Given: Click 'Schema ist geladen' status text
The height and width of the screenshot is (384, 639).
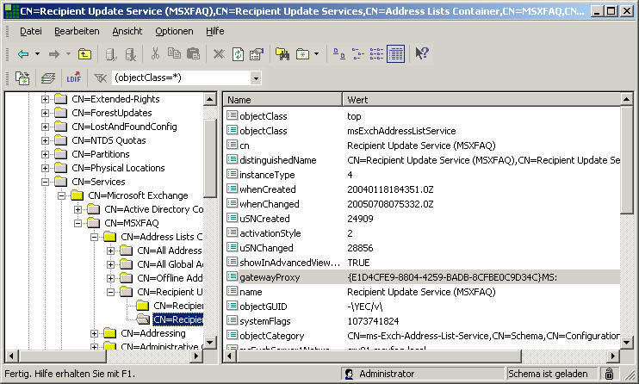Looking at the screenshot, I should (x=548, y=374).
